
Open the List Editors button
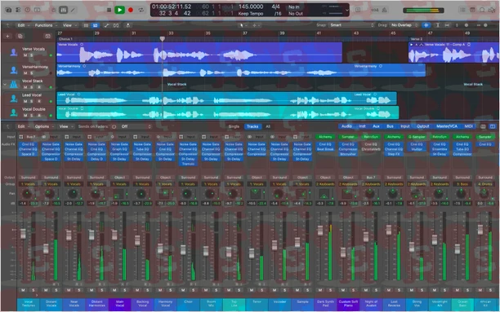coord(462,10)
